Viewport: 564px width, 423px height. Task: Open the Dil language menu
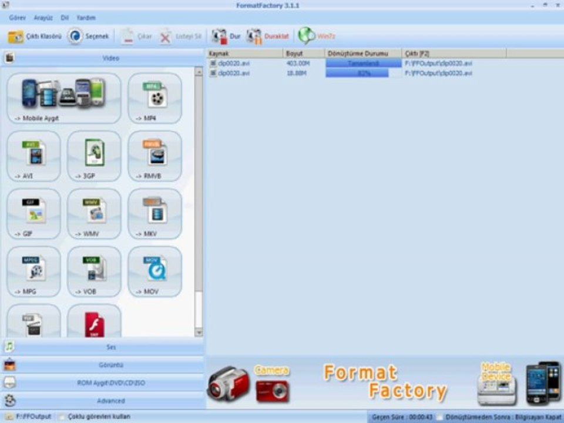[65, 18]
